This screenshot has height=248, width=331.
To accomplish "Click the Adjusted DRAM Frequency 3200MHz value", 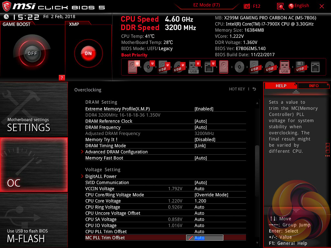I will point(204,133).
